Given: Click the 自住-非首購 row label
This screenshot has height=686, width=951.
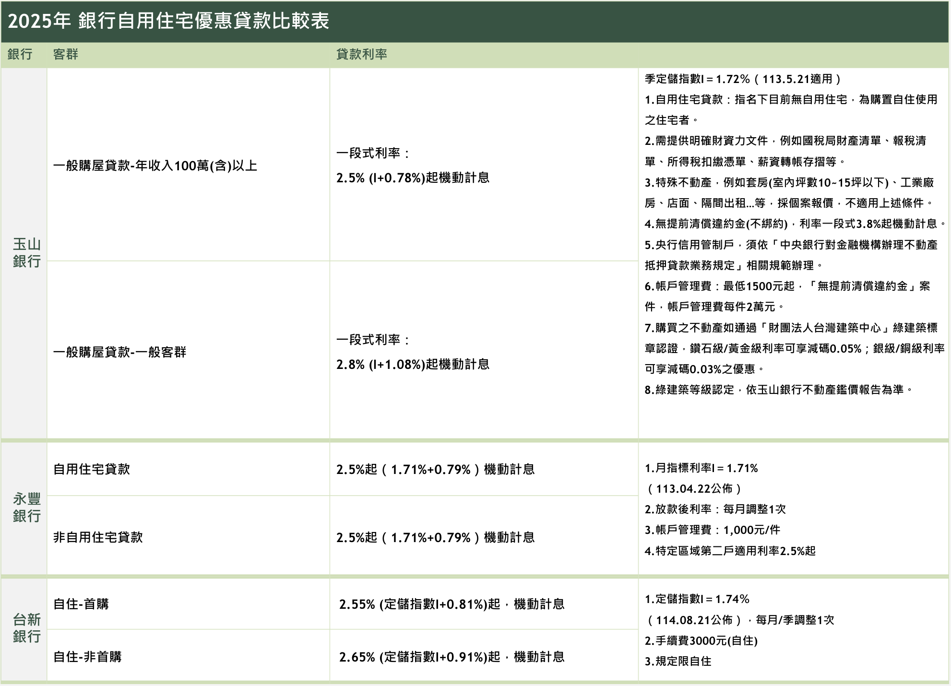Looking at the screenshot, I should pos(87,657).
